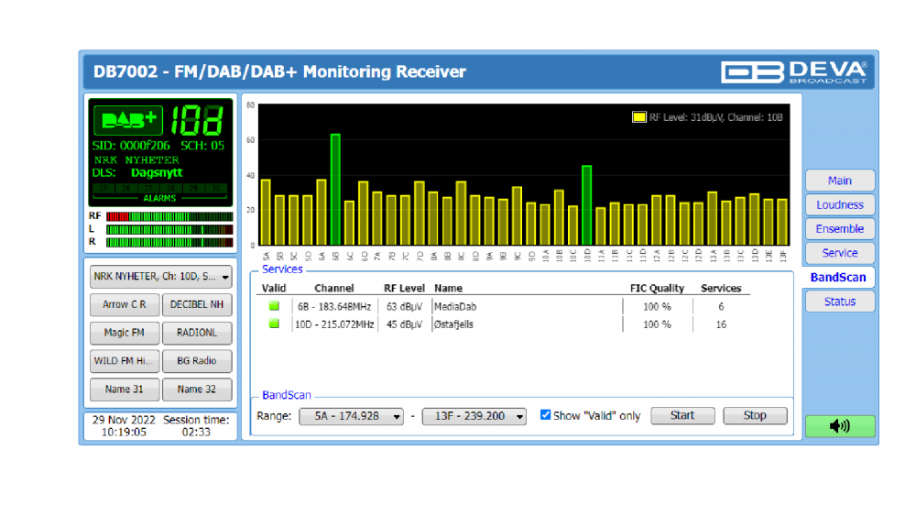
Task: Open the Ensemble tab
Action: coord(840,229)
